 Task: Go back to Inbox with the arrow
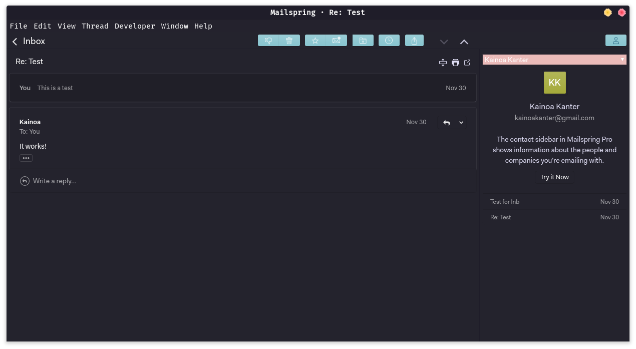coord(15,42)
